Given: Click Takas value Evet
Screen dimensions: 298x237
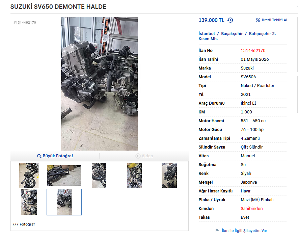Looking at the screenshot, I should [245, 217].
